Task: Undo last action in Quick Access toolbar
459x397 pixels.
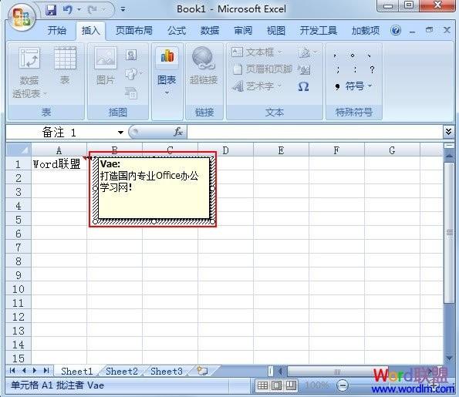Action: pos(68,10)
